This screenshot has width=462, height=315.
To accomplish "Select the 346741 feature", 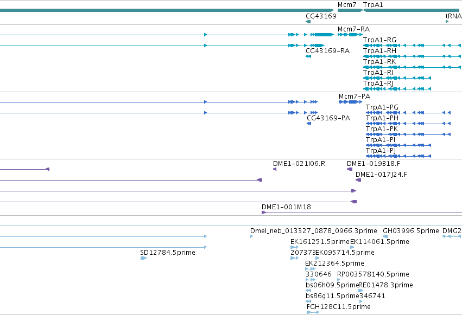I will coord(361,301).
